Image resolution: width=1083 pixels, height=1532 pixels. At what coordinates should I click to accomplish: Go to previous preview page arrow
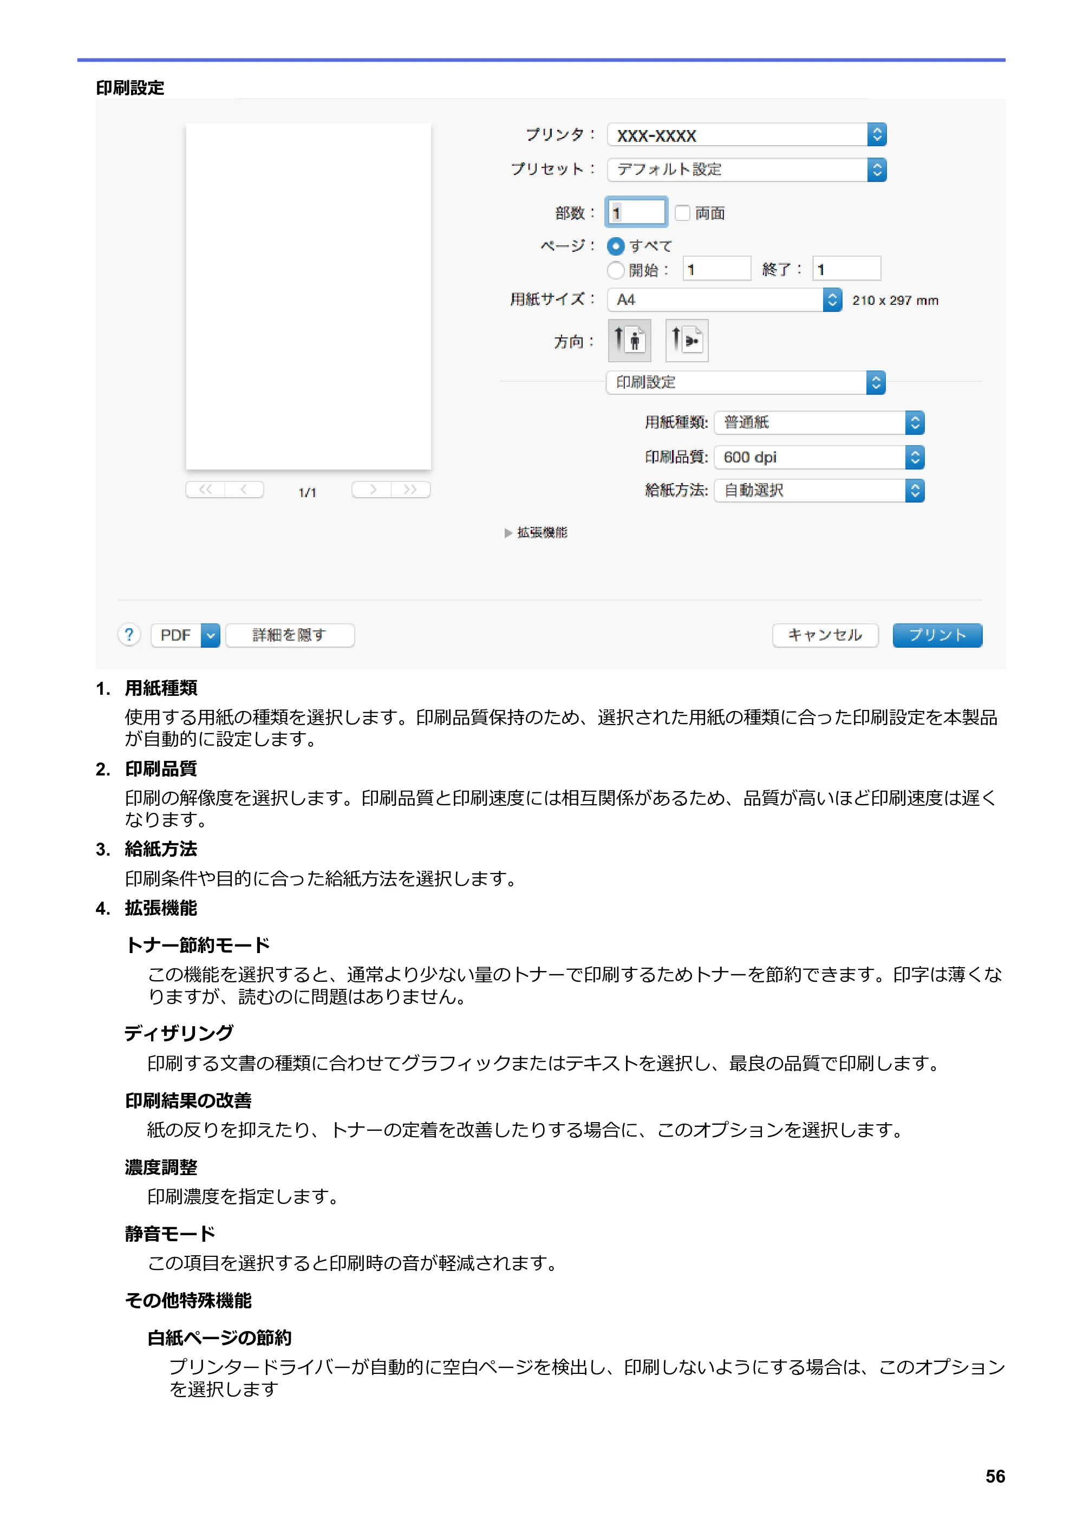pyautogui.click(x=244, y=490)
